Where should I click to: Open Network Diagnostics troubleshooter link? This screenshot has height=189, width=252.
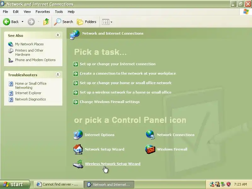[x=30, y=99]
